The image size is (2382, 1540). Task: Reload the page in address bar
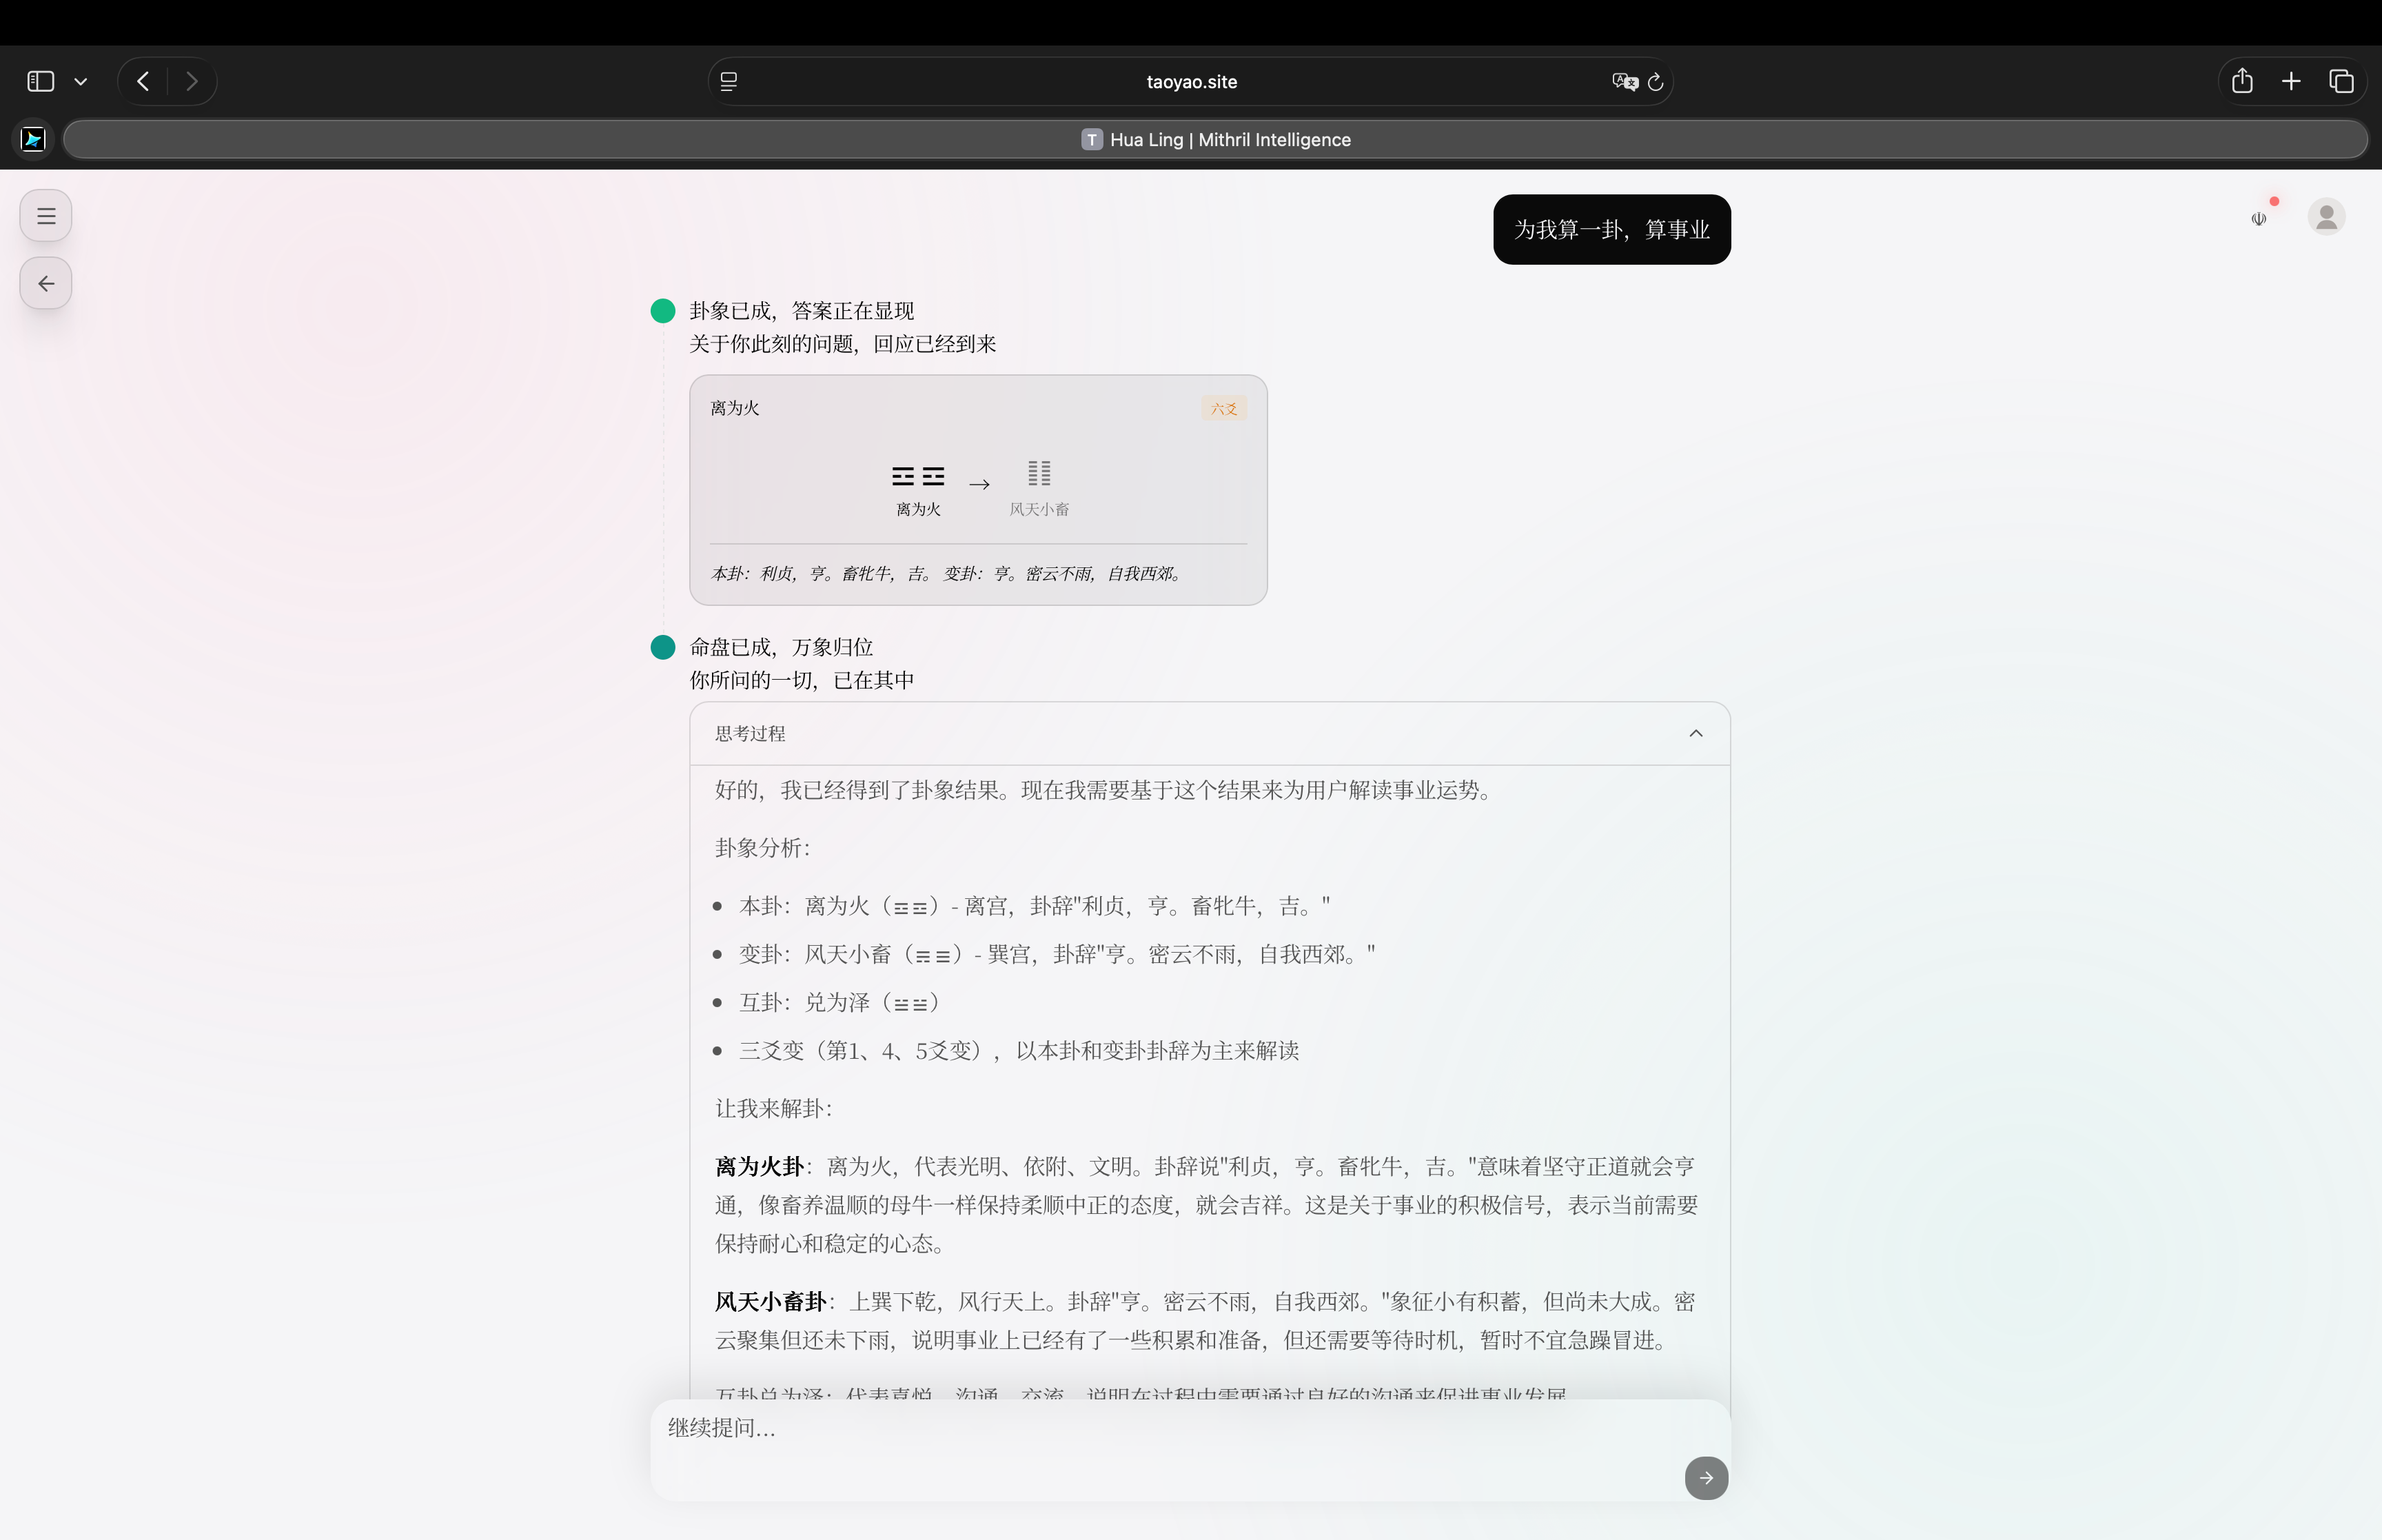(1656, 82)
